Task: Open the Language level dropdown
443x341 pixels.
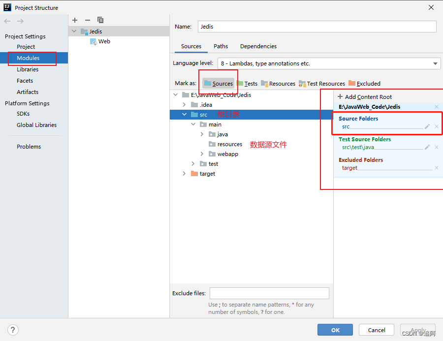Action: point(435,63)
